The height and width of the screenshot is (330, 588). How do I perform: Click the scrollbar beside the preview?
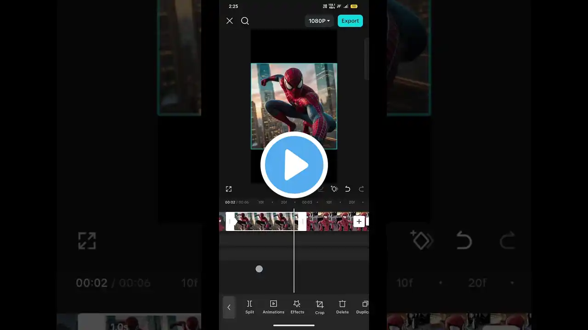(367, 59)
